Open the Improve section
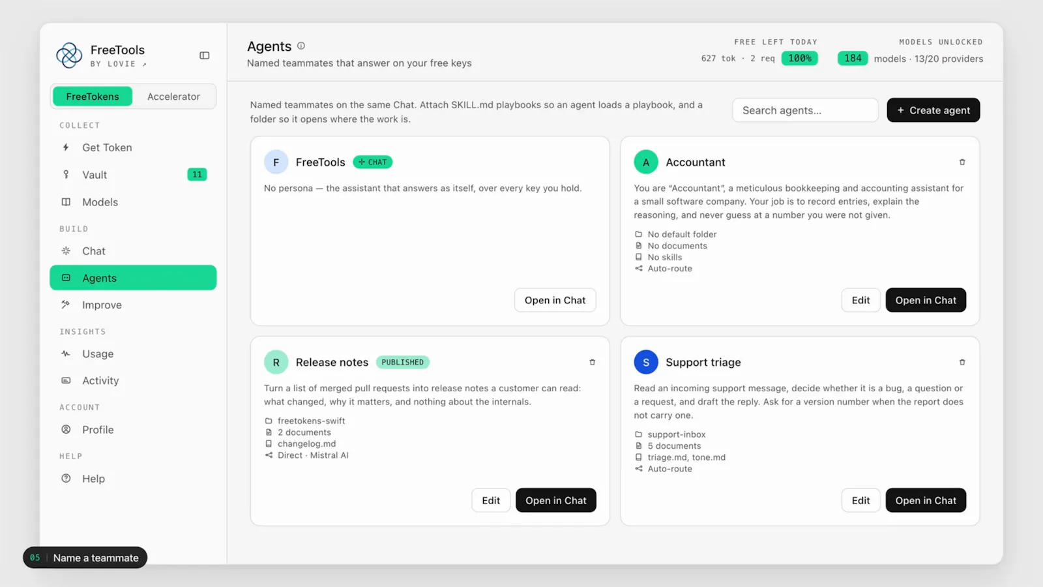Viewport: 1043px width, 587px height. pyautogui.click(x=133, y=305)
